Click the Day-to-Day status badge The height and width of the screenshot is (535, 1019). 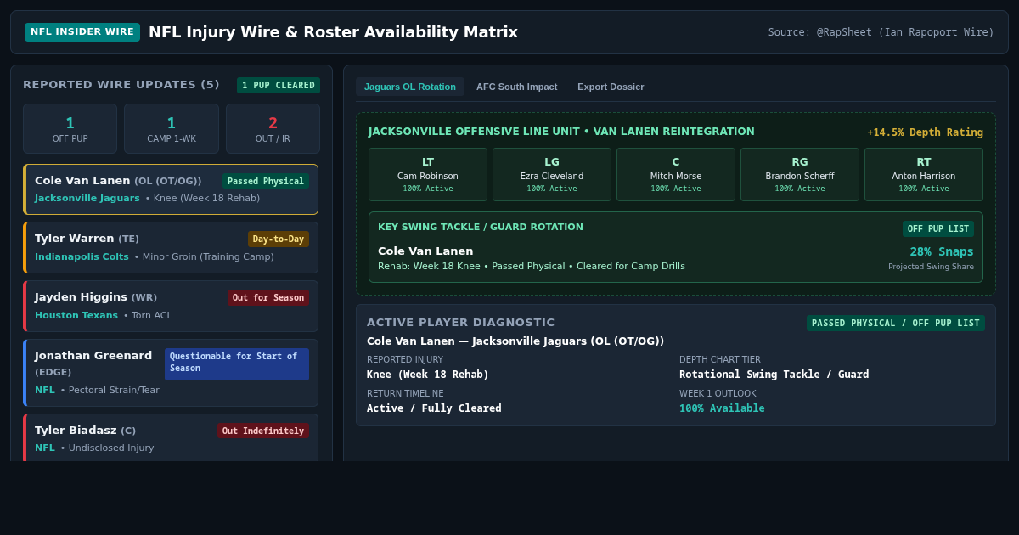[279, 239]
